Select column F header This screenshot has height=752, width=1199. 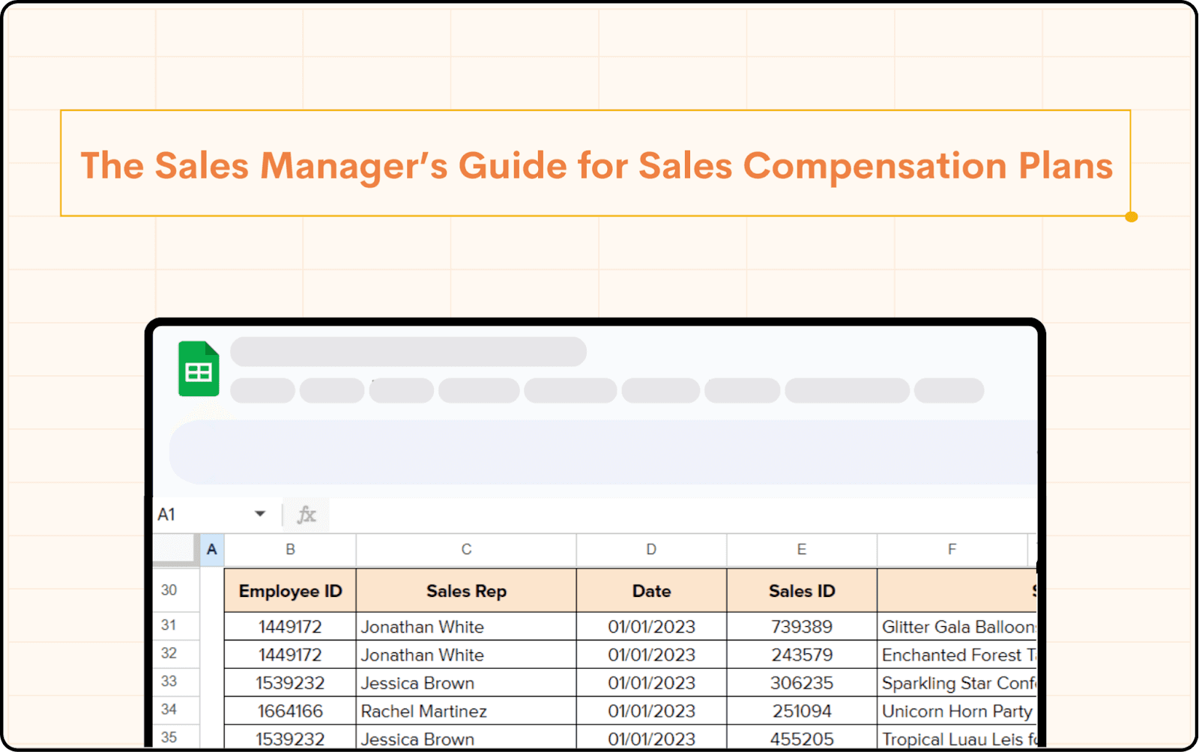[952, 550]
